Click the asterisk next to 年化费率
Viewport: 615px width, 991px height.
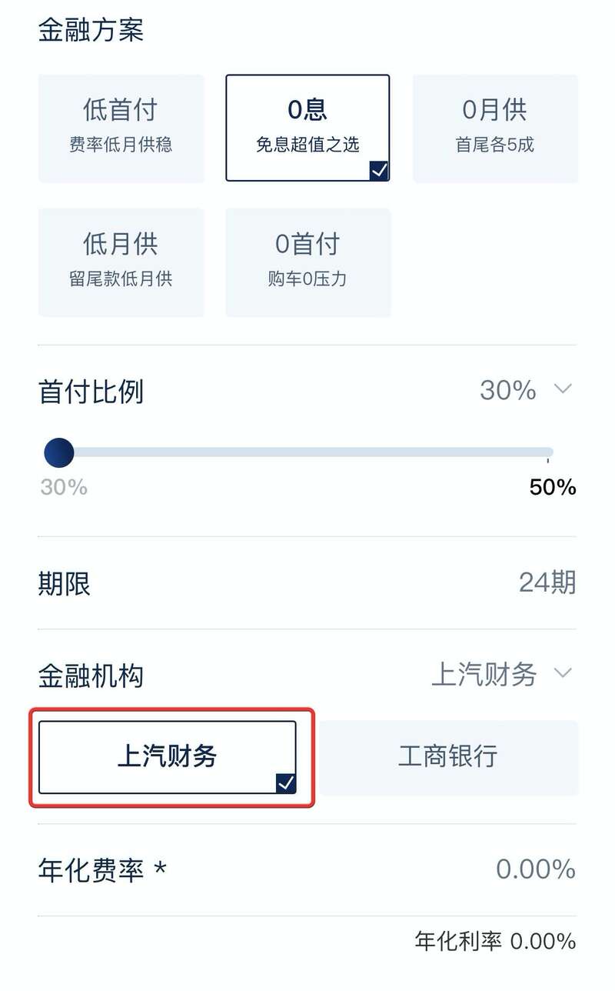[x=160, y=869]
